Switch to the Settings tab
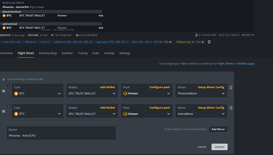The image size is (273, 155). (x=125, y=53)
